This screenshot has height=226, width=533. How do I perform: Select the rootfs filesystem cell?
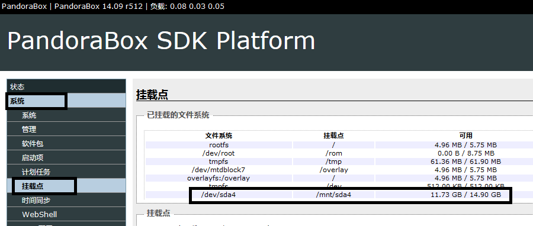[x=219, y=145]
